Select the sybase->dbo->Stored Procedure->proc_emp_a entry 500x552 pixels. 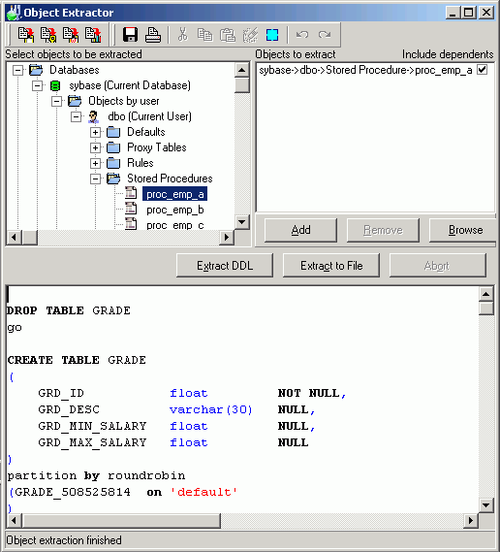pyautogui.click(x=365, y=70)
